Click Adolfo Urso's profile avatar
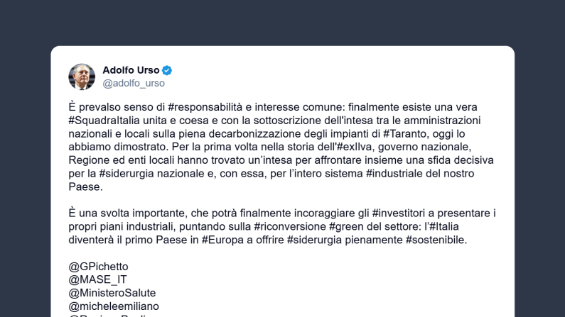The width and height of the screenshot is (565, 317). point(82,77)
